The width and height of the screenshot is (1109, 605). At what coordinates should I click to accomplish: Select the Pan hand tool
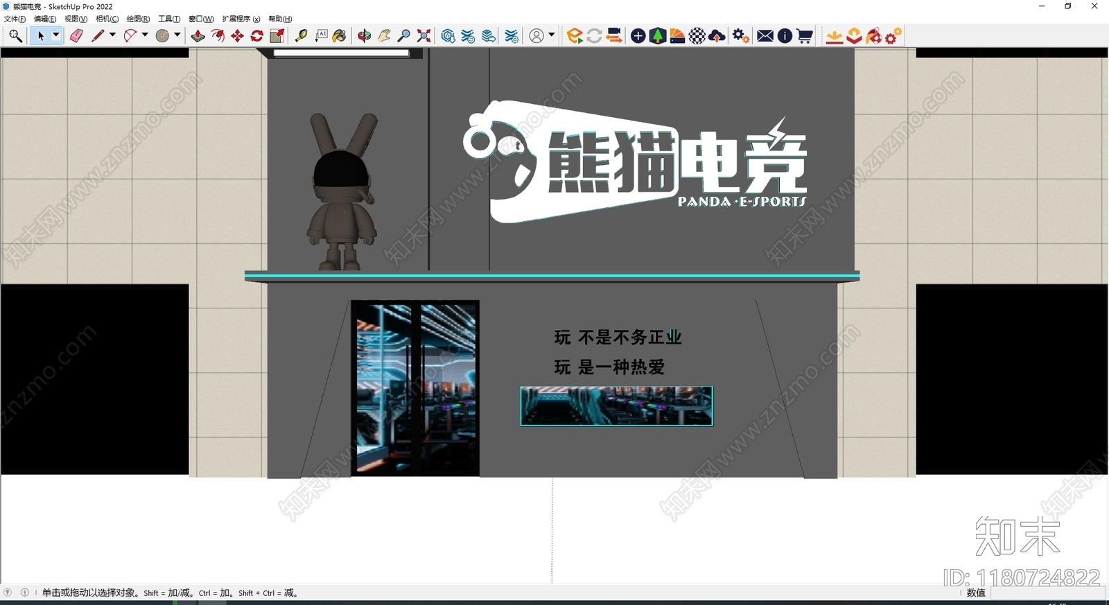tap(384, 35)
